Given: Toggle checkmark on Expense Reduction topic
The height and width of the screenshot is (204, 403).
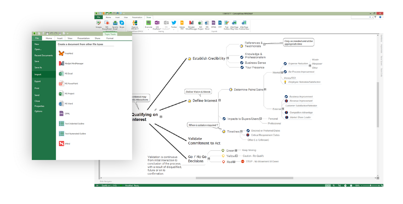Looking at the screenshot, I should coord(285,64).
